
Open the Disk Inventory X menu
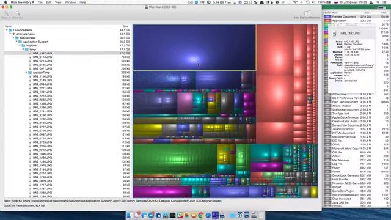click(23, 2)
